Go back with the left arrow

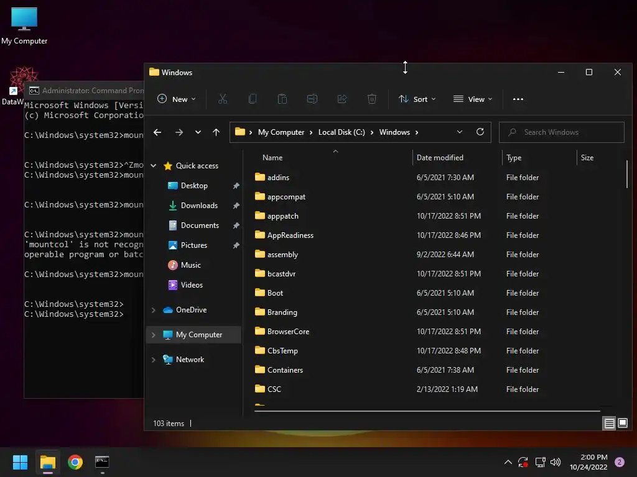(x=157, y=132)
